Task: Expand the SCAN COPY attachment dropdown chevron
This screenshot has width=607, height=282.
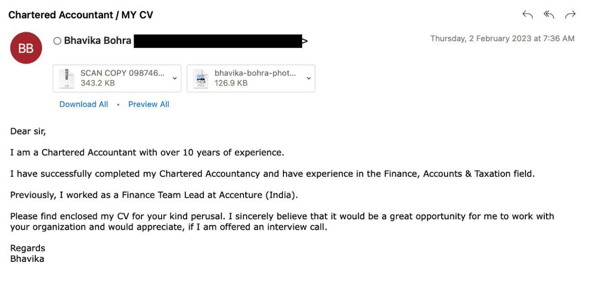Action: [174, 78]
